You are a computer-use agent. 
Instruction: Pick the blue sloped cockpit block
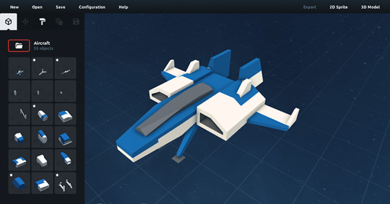pos(65,137)
